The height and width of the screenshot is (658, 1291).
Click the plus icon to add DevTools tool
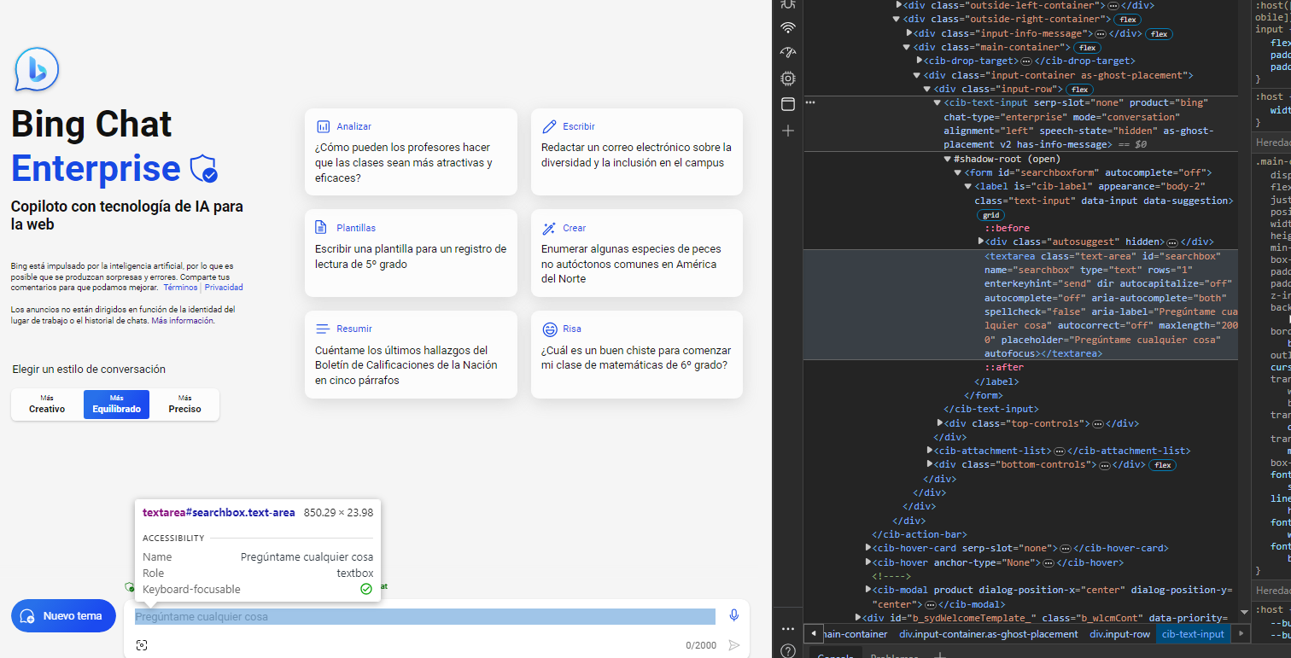point(788,131)
